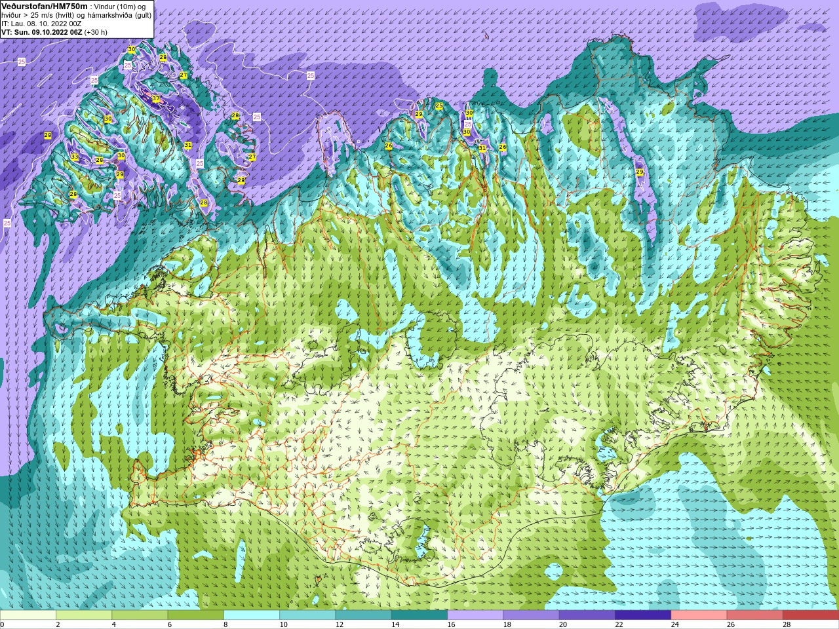
Task: Pick the 26–28 m/s salmon red legend swatch
Action: 755,615
